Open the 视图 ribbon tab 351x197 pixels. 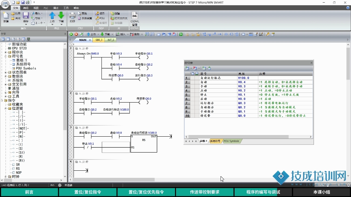coord(36,8)
